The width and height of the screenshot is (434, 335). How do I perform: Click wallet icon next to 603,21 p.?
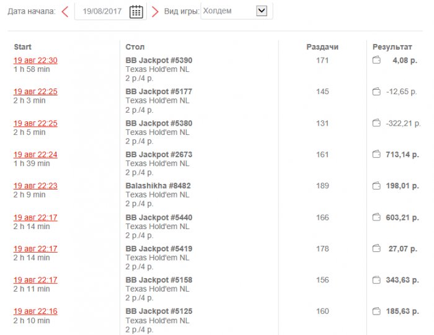(376, 217)
